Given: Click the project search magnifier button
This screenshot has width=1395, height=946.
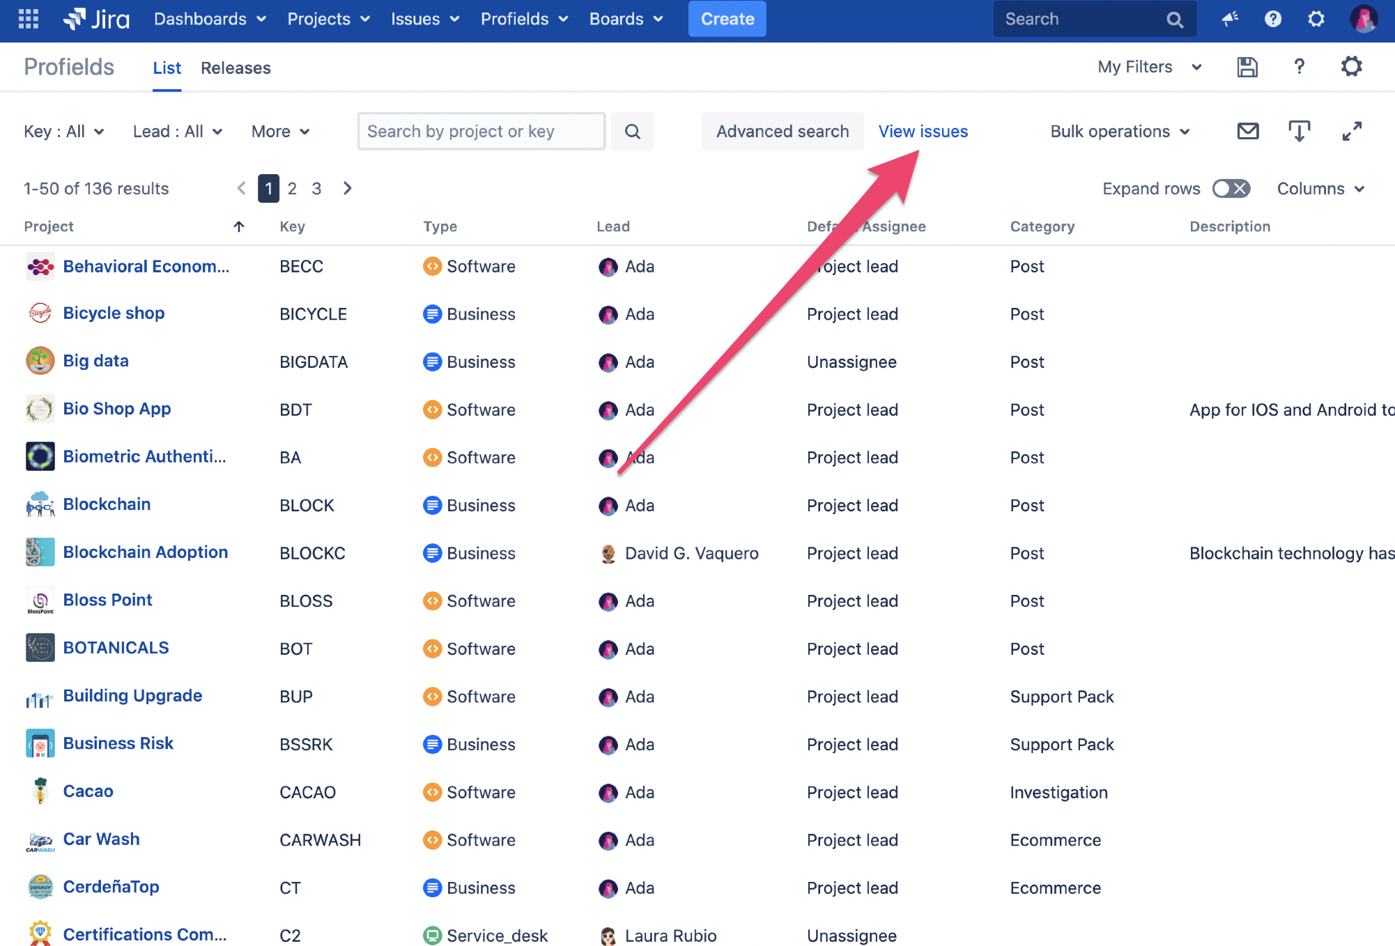Looking at the screenshot, I should coord(632,131).
